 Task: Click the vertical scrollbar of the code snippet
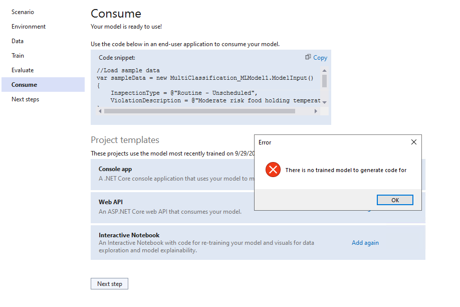[x=324, y=85]
